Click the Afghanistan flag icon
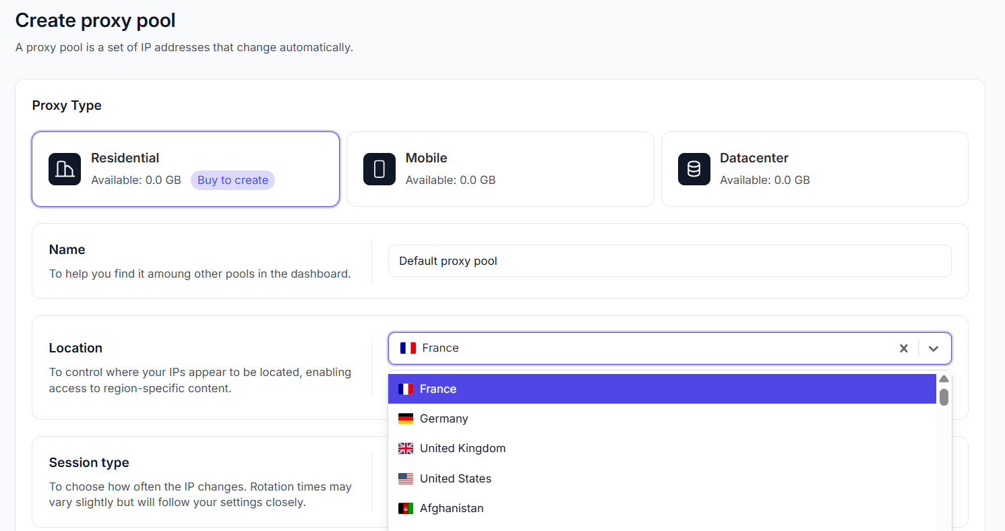The width and height of the screenshot is (1005, 531). click(x=406, y=509)
